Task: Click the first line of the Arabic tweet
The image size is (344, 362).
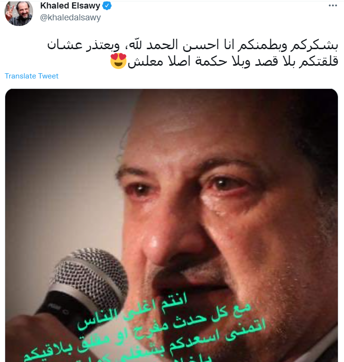Action: pyautogui.click(x=193, y=45)
